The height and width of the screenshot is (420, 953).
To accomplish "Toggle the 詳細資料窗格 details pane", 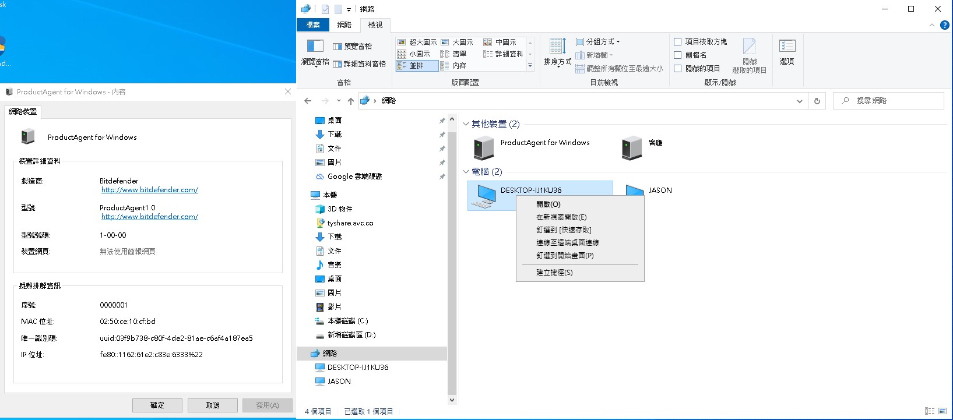I will click(359, 64).
